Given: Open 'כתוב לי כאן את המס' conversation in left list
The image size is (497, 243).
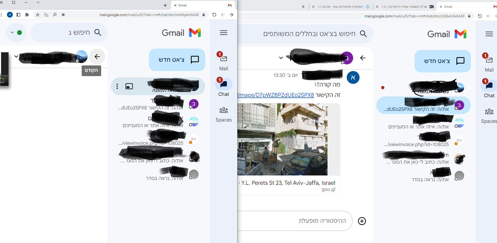Looking at the screenshot, I should pos(158,157).
